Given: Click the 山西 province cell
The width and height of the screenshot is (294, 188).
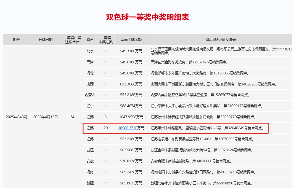Looking at the screenshot, I should tap(90, 84).
